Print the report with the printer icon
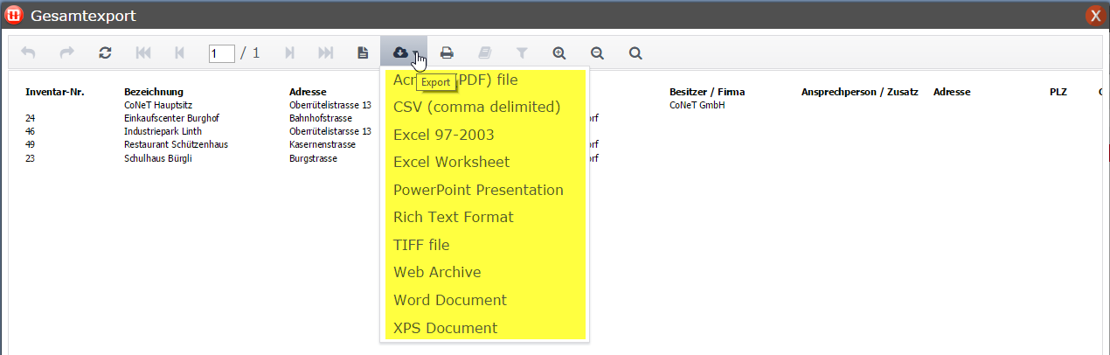 [x=447, y=53]
